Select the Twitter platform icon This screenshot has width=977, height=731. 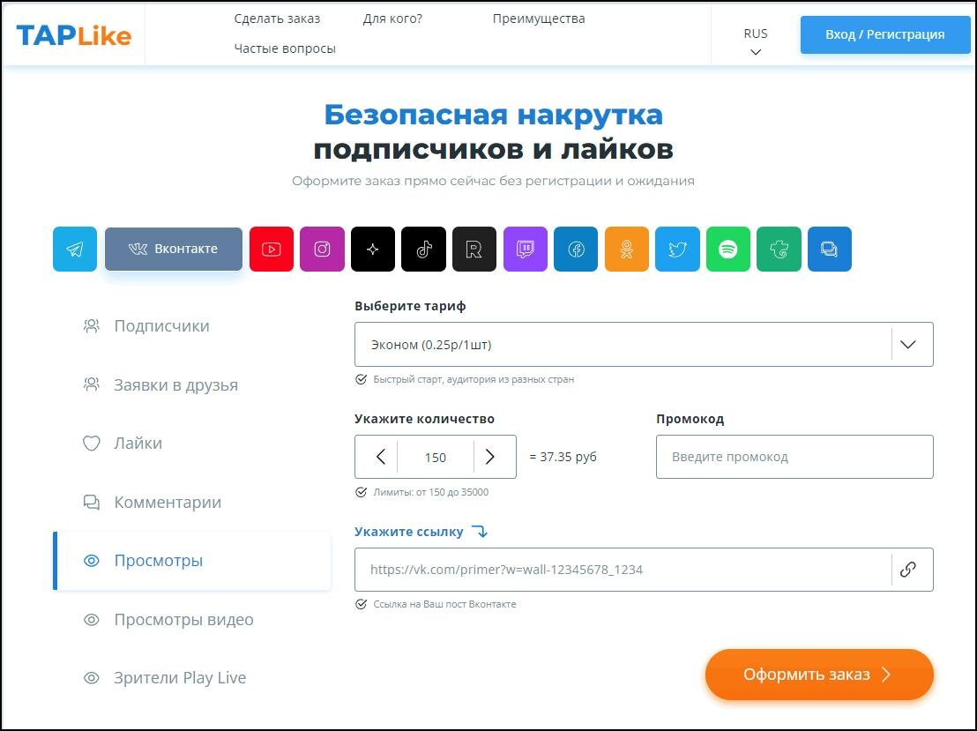[x=677, y=250]
